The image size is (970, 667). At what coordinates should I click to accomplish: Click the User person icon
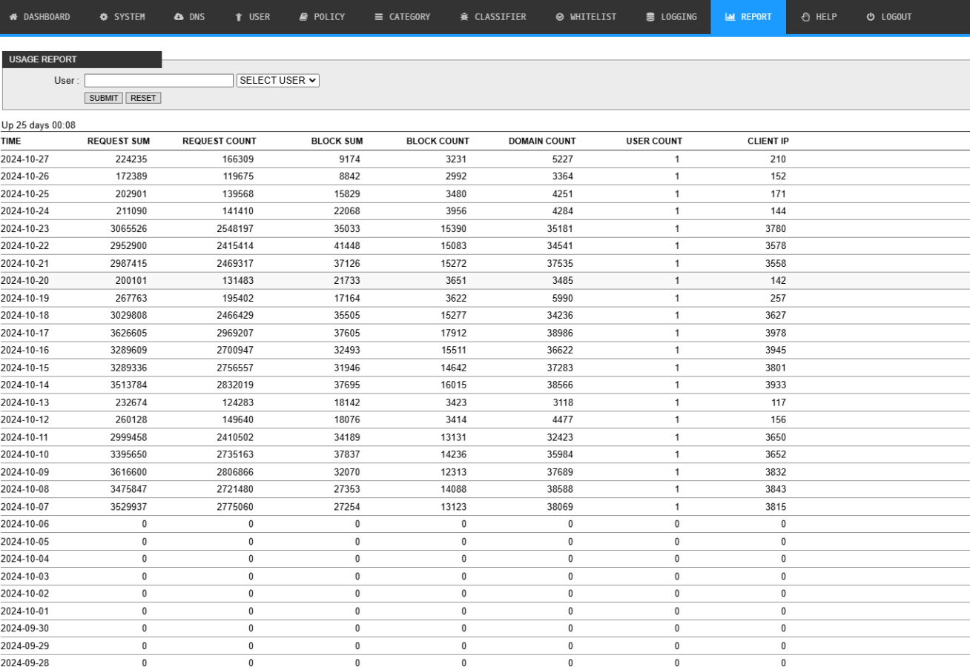(239, 17)
